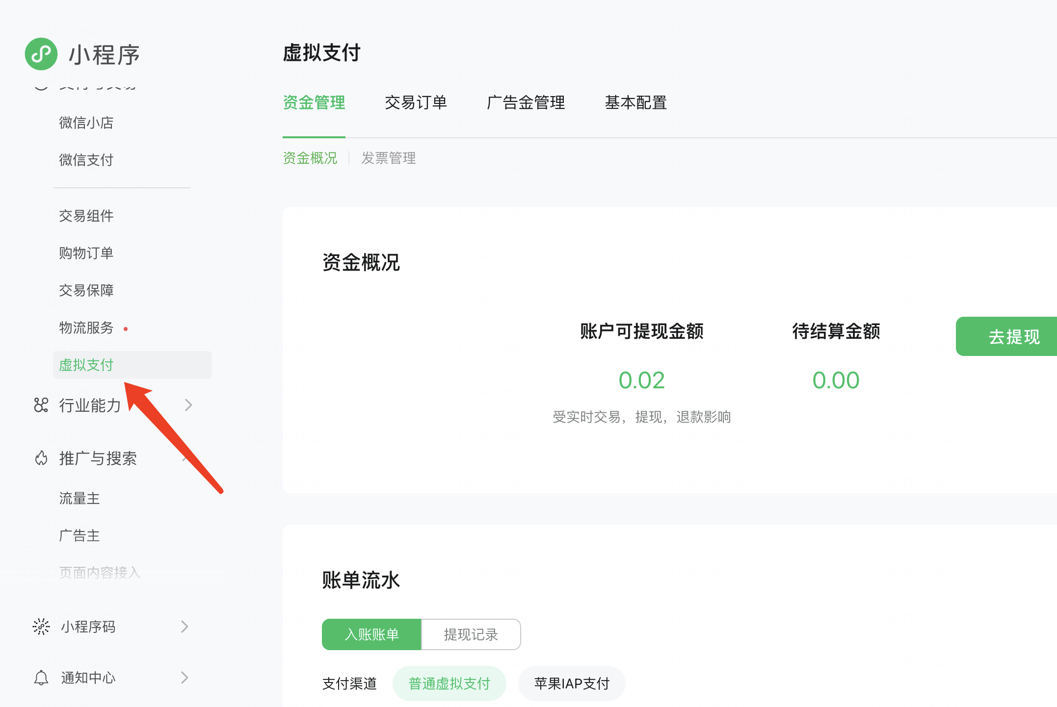Click the 行业能力 sidebar icon
Screen dimensions: 1057x707
41,405
